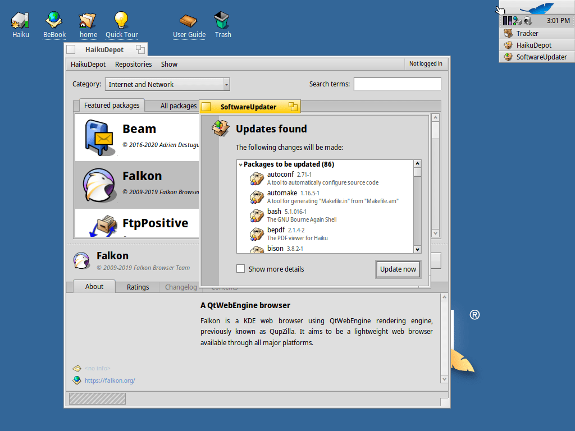This screenshot has height=431, width=575.
Task: Click the Falkon eagle icon in the package list
Action: (99, 185)
